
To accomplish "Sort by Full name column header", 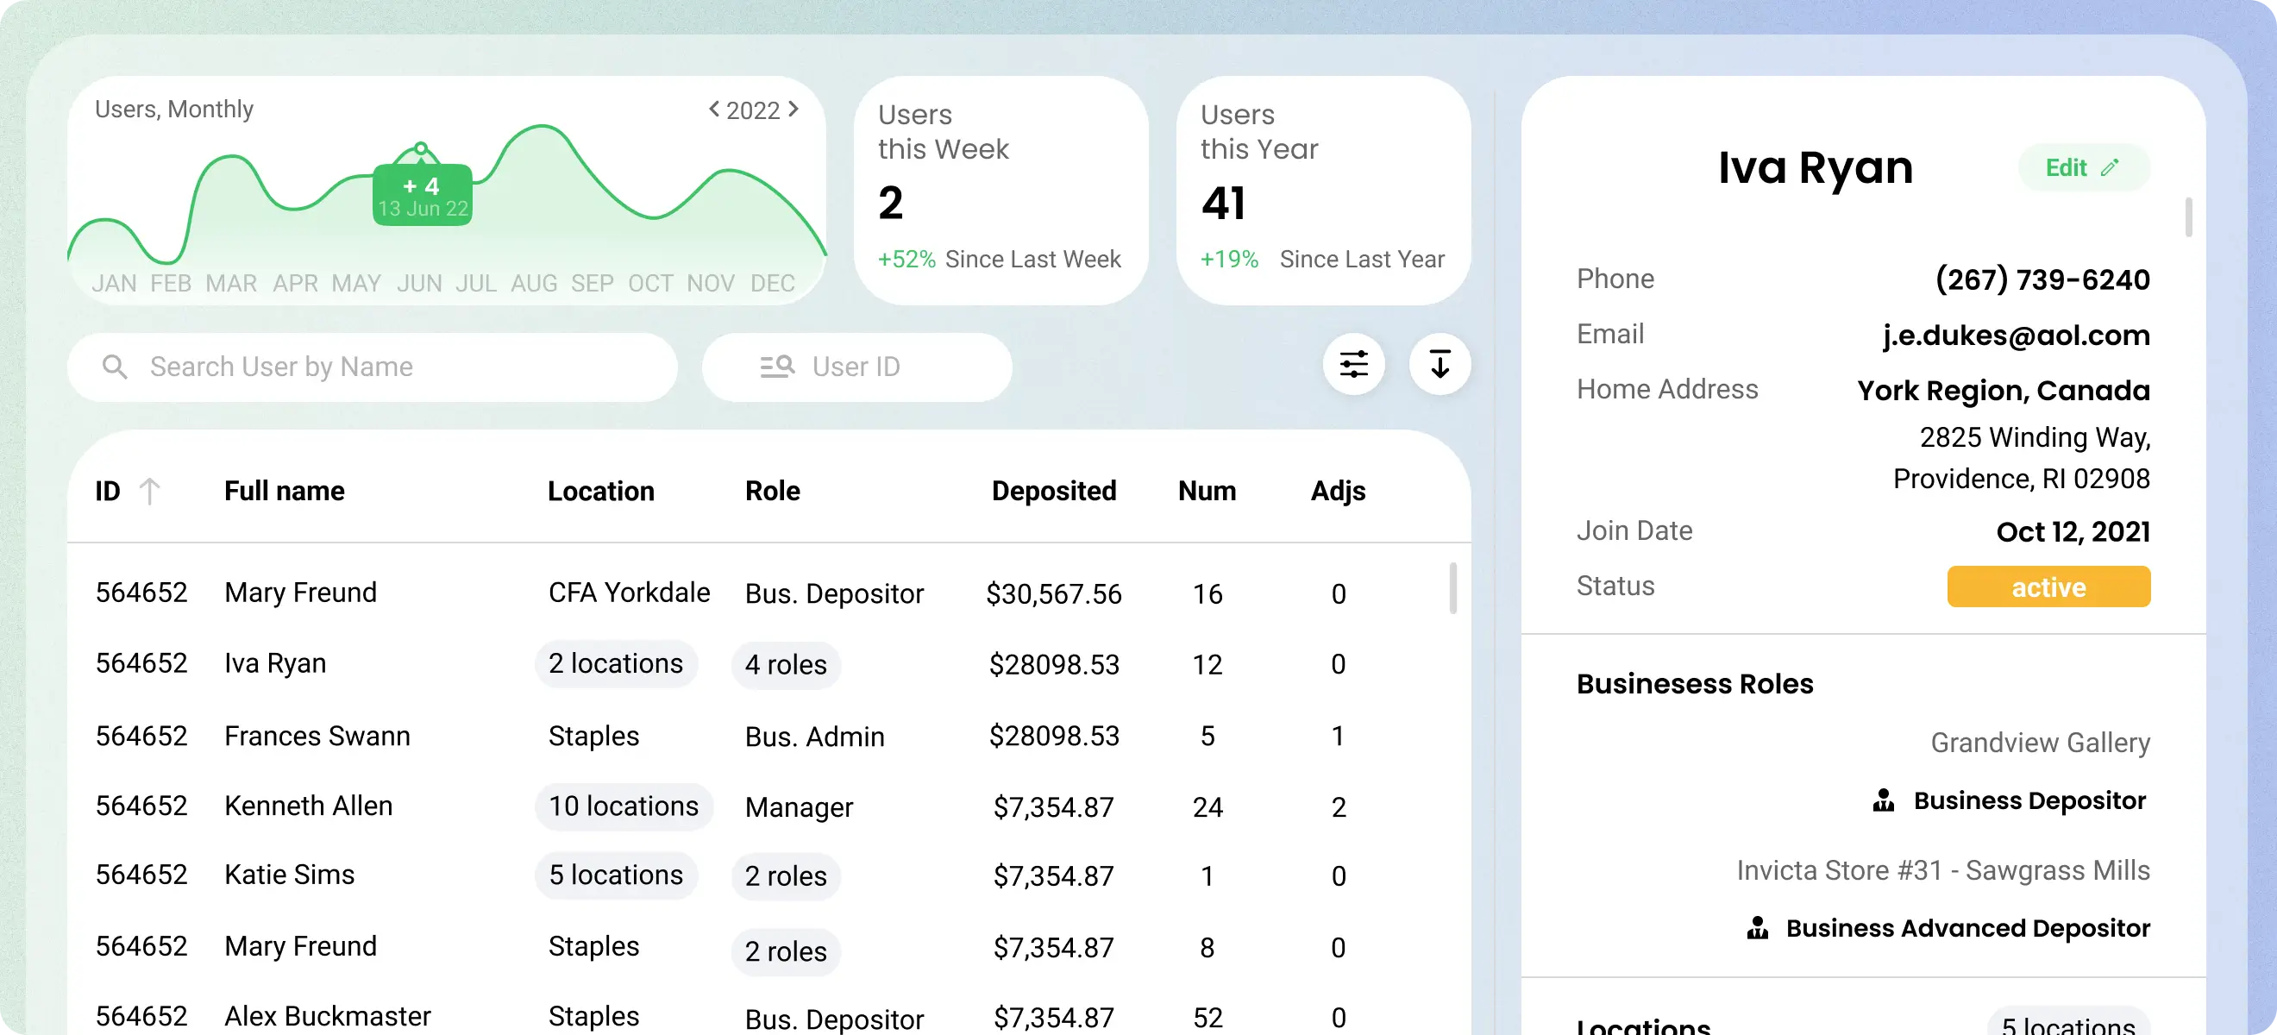I will click(x=284, y=491).
